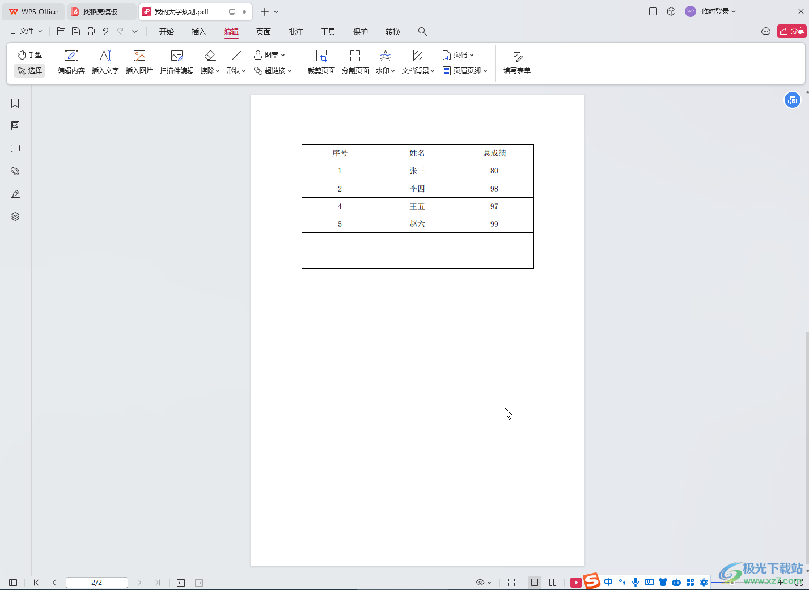Open the eye protection mode dropdown
Image resolution: width=809 pixels, height=590 pixels.
click(484, 583)
